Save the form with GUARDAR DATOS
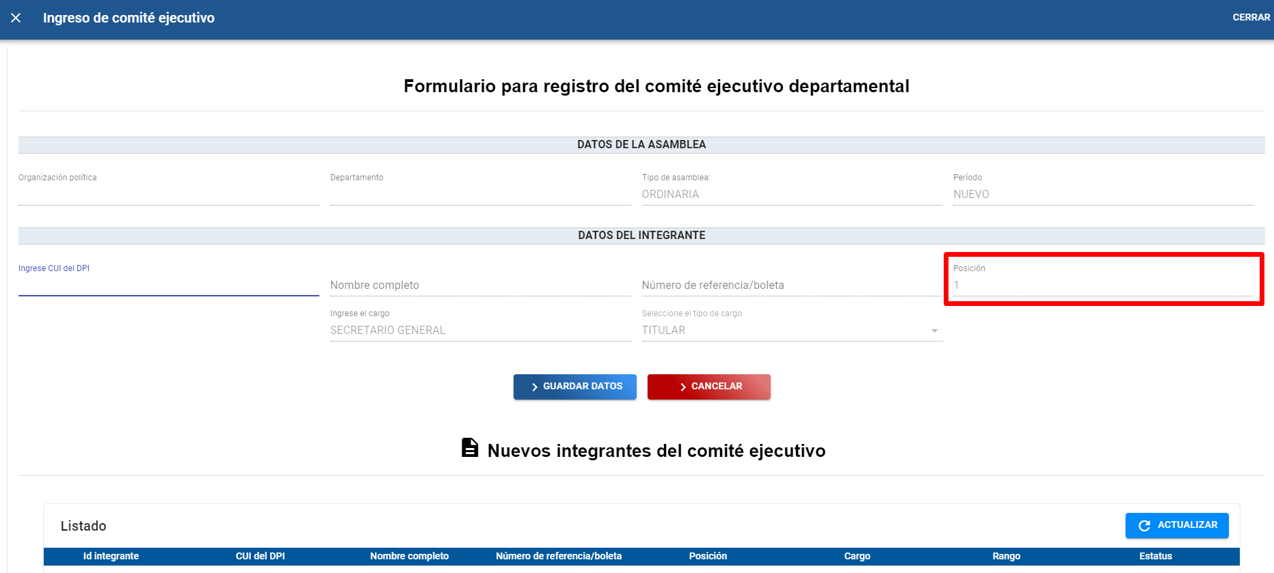The image size is (1274, 573). click(x=574, y=387)
